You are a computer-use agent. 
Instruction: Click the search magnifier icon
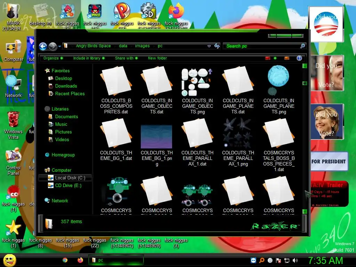coord(302,46)
